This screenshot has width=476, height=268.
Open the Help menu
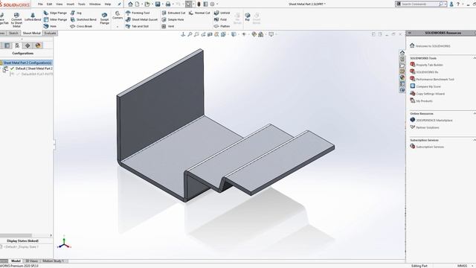[x=108, y=4]
